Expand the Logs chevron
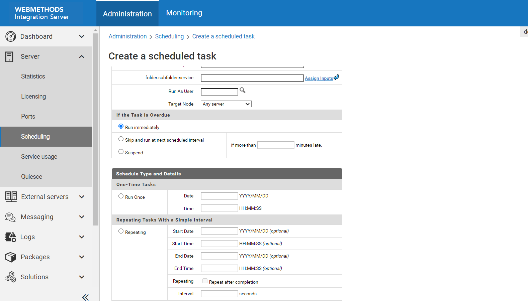 (82, 237)
